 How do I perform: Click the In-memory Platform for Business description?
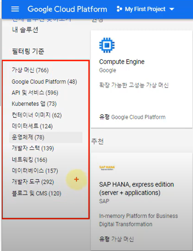tap(138, 220)
